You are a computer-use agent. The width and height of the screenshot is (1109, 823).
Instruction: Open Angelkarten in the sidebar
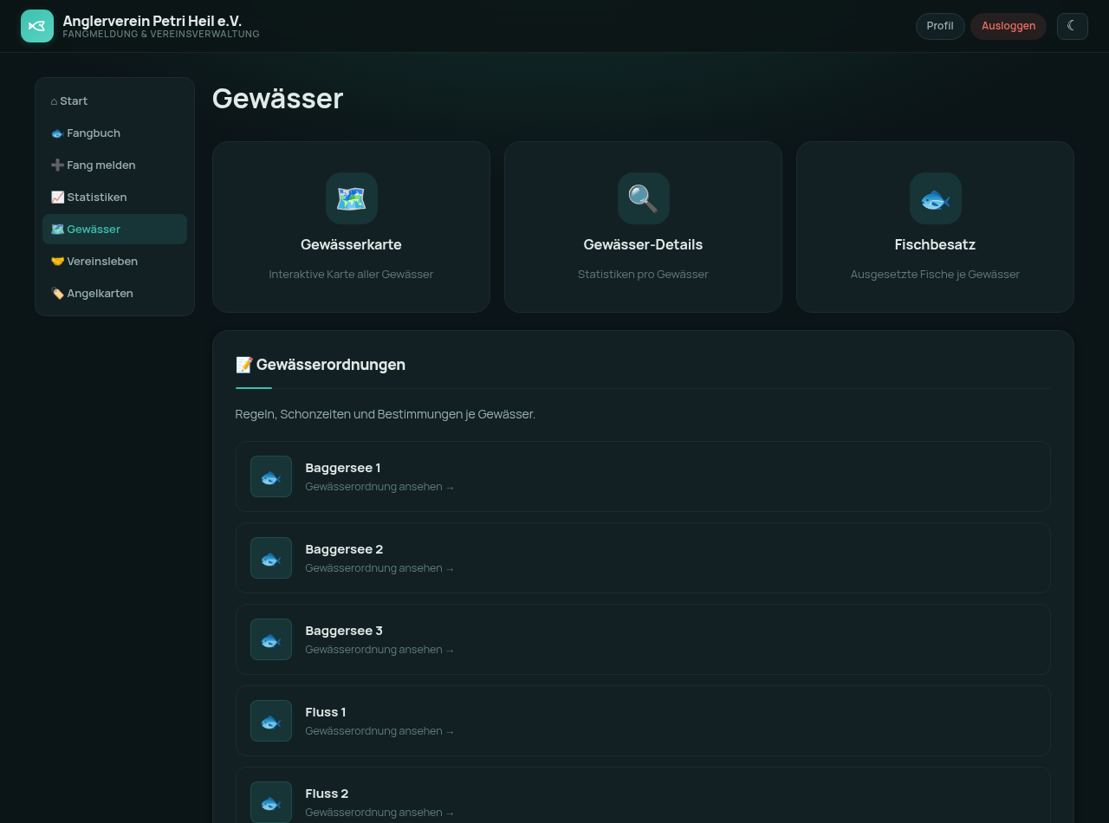[x=114, y=294]
